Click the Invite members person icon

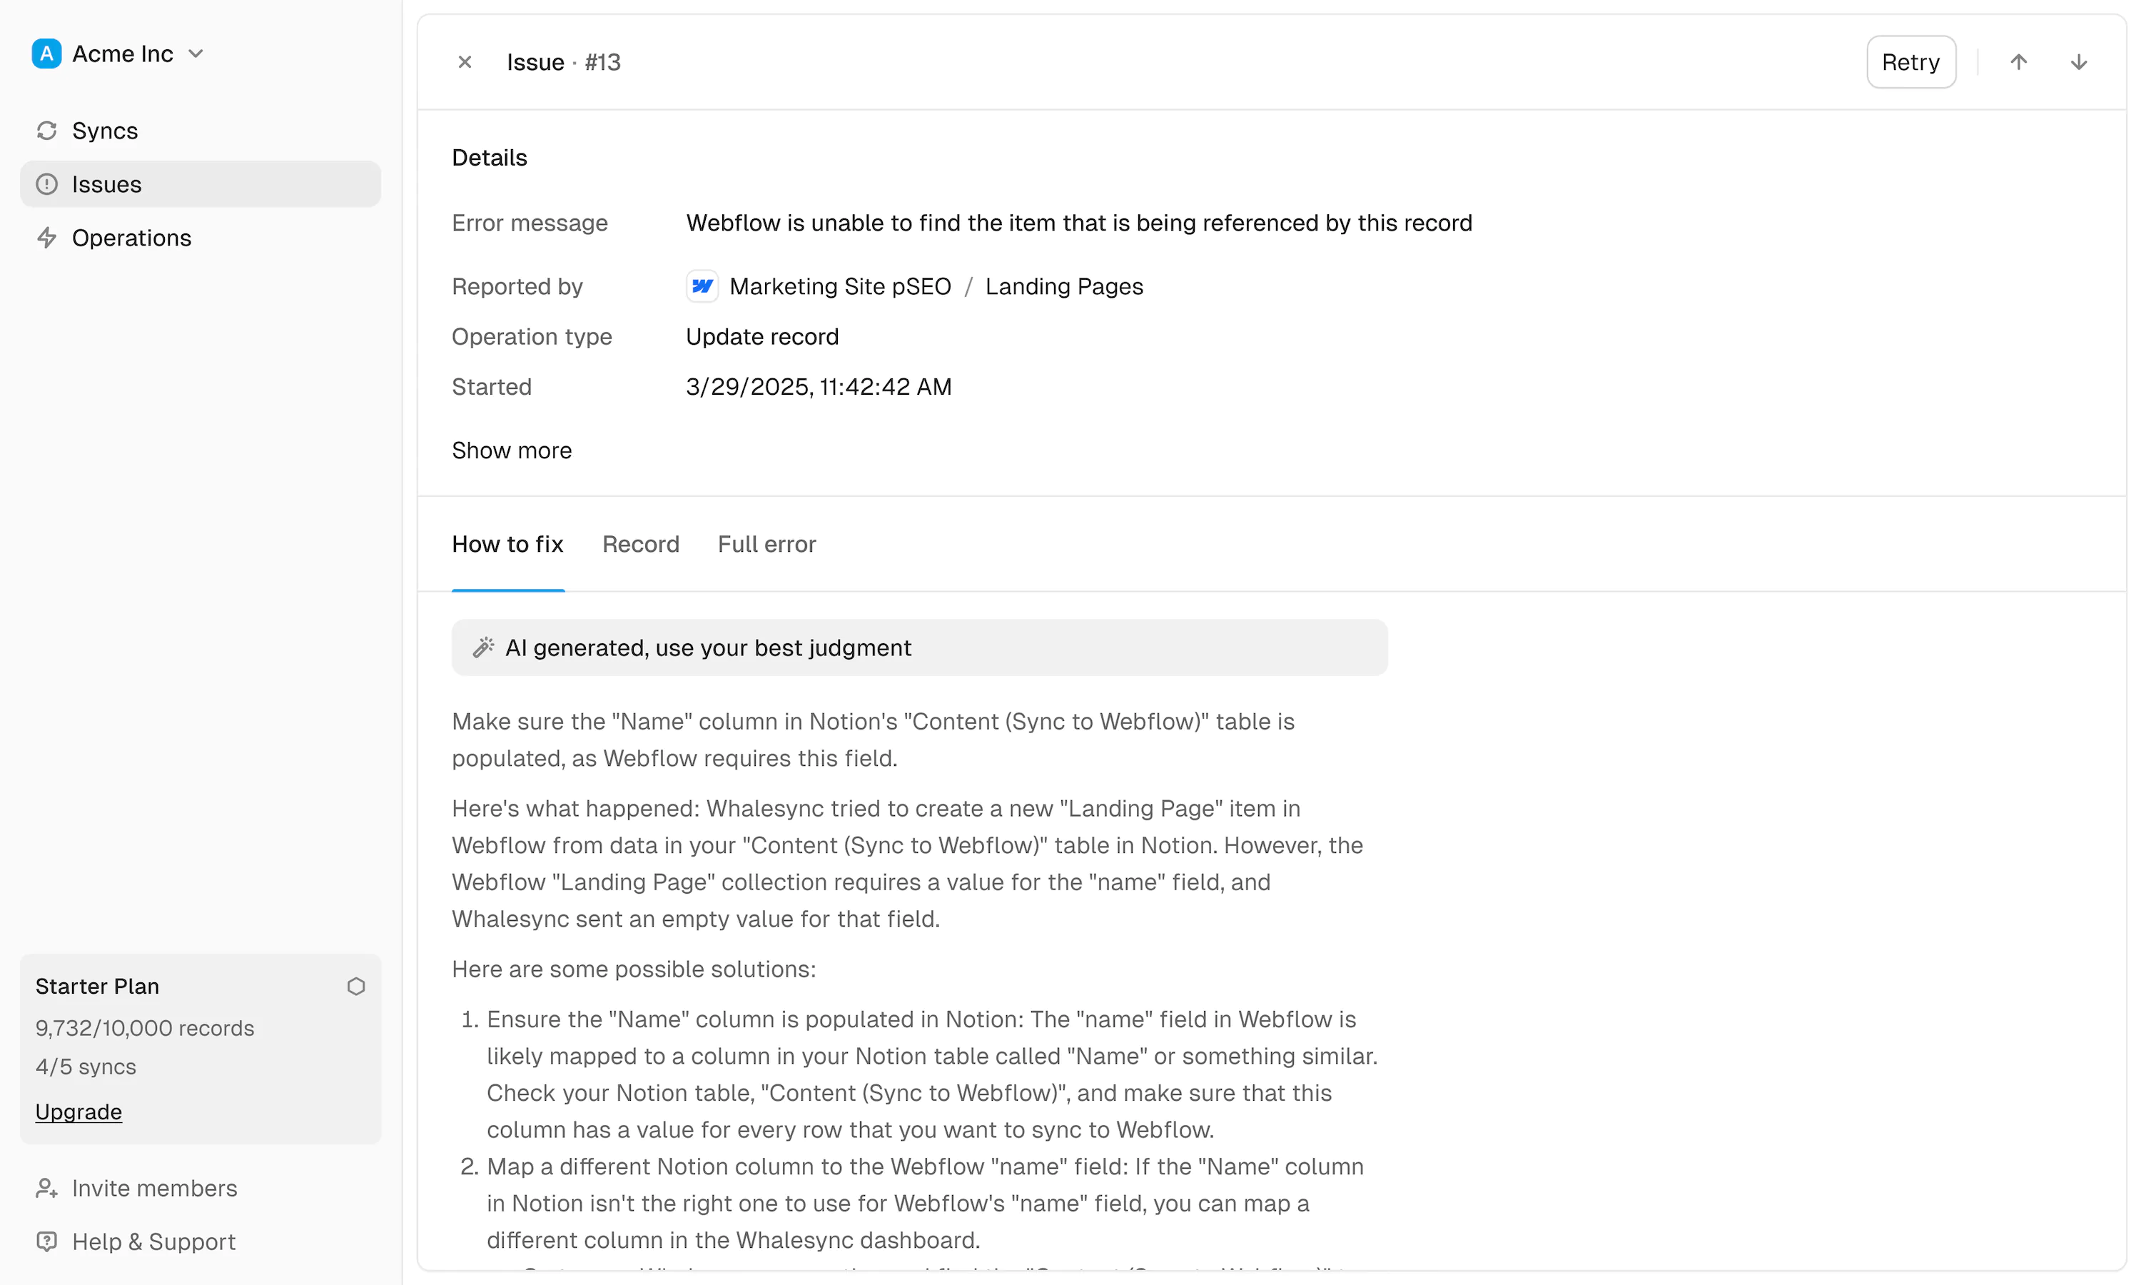click(46, 1189)
